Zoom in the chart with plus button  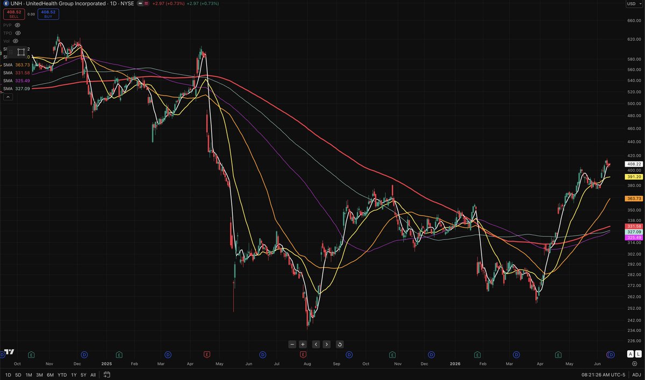pyautogui.click(x=303, y=344)
